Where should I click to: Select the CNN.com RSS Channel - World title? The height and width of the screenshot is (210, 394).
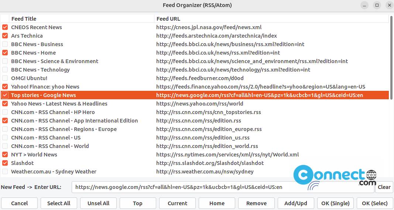click(50, 146)
